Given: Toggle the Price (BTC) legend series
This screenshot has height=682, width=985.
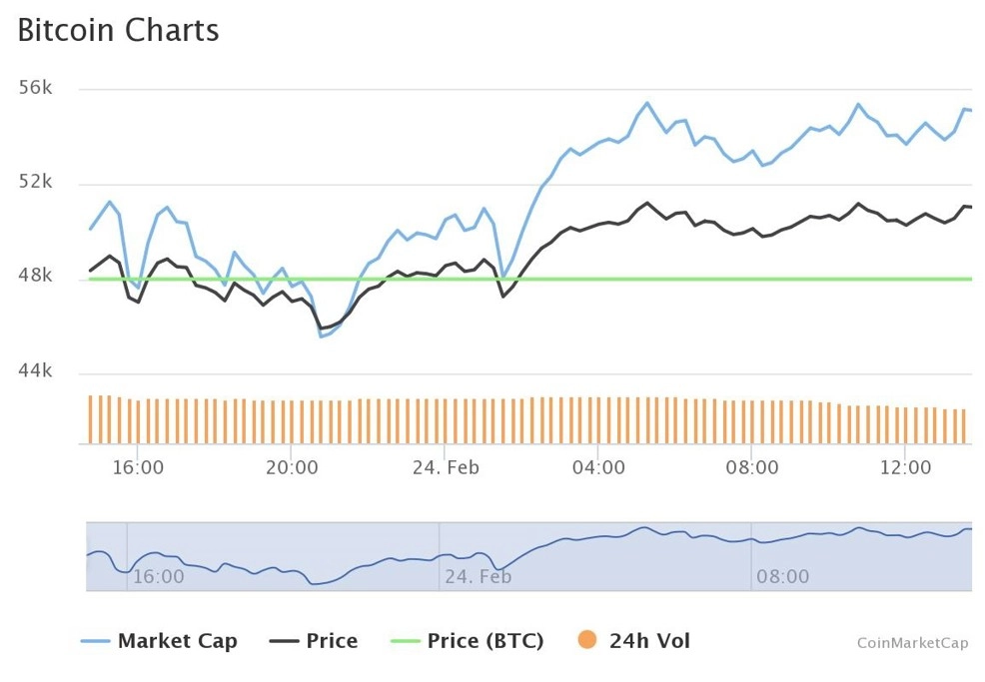Looking at the screenshot, I should click(467, 640).
